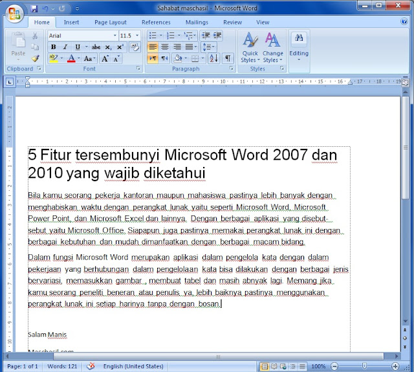Increase paragraph indent
414x372 pixels.
[217, 36]
